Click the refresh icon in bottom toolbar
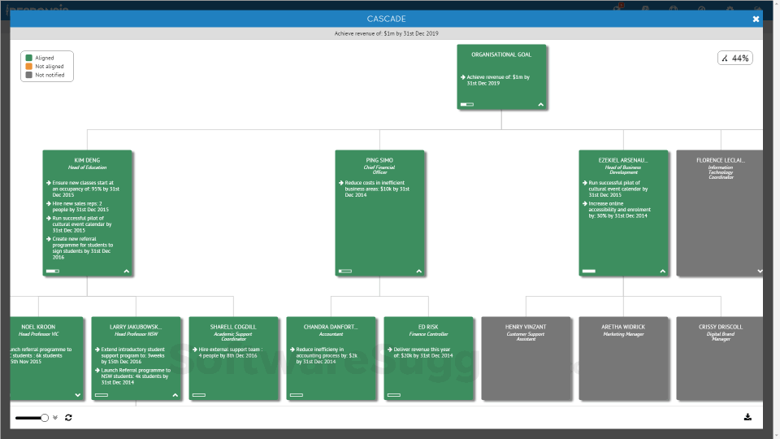 [x=68, y=417]
